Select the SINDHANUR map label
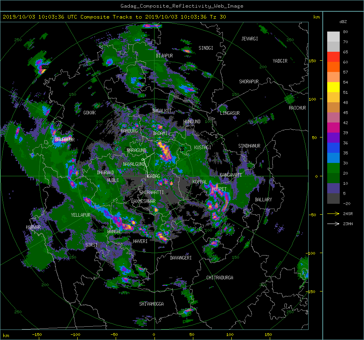 [249, 146]
